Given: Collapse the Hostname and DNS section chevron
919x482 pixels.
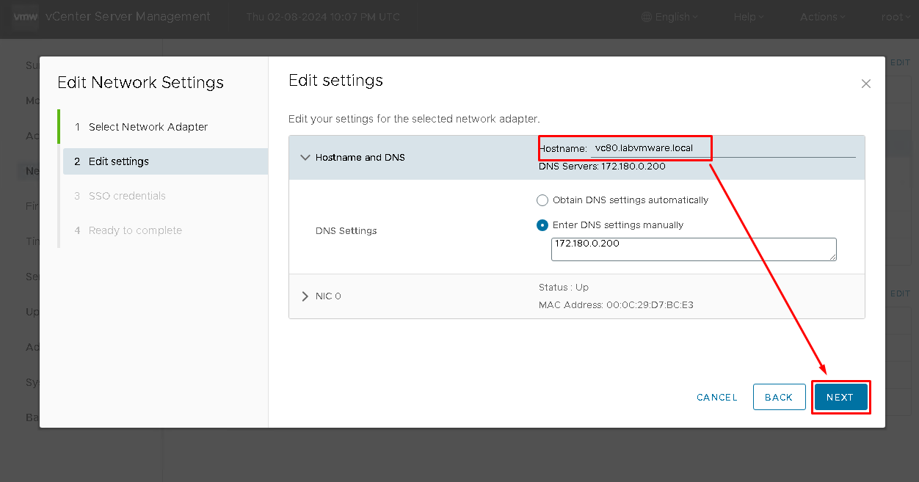Looking at the screenshot, I should (x=305, y=157).
